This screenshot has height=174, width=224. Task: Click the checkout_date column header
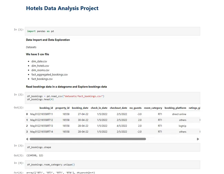pyautogui.click(x=118, y=108)
